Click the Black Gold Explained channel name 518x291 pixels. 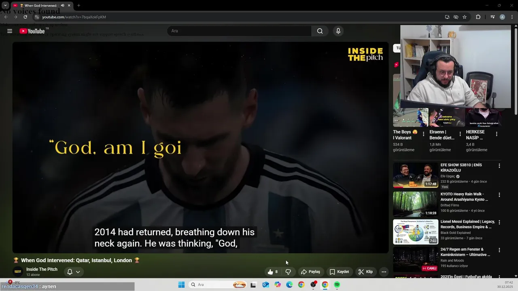tap(456, 233)
